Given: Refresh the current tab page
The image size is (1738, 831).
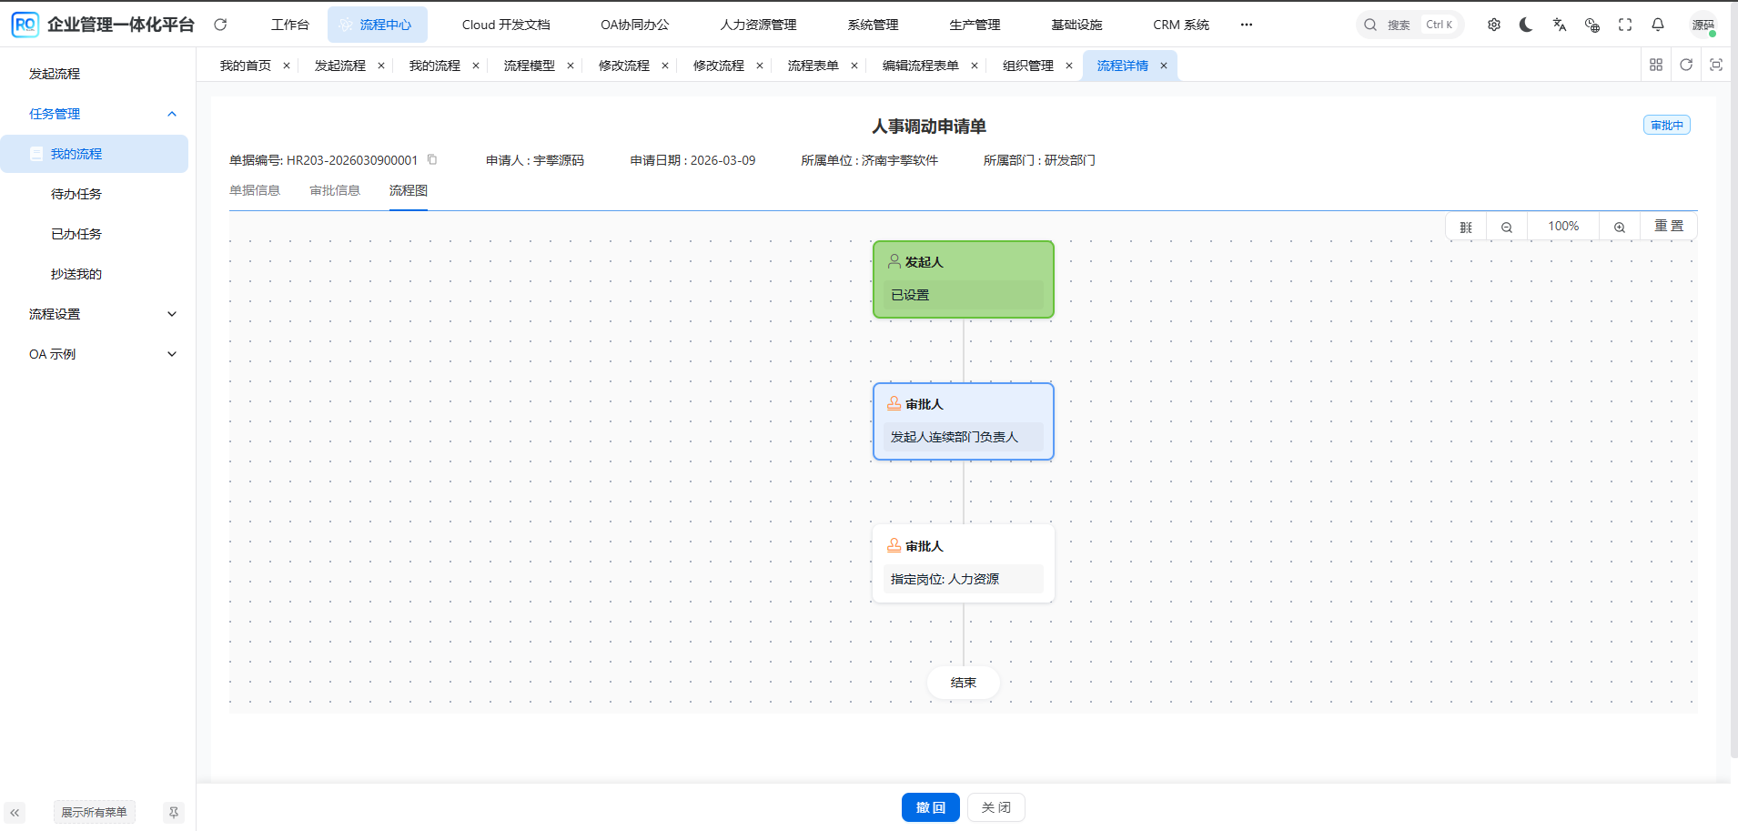Looking at the screenshot, I should [x=1686, y=65].
